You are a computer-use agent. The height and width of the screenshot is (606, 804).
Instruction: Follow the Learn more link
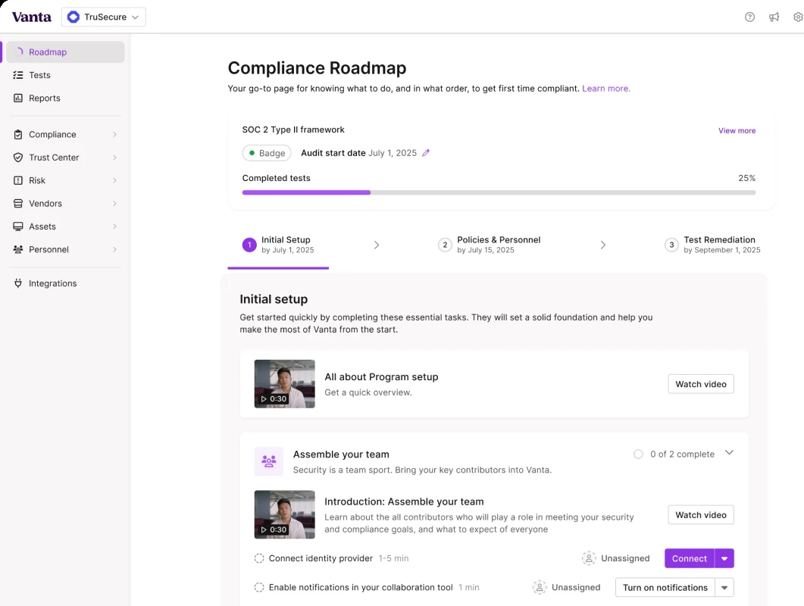point(606,88)
